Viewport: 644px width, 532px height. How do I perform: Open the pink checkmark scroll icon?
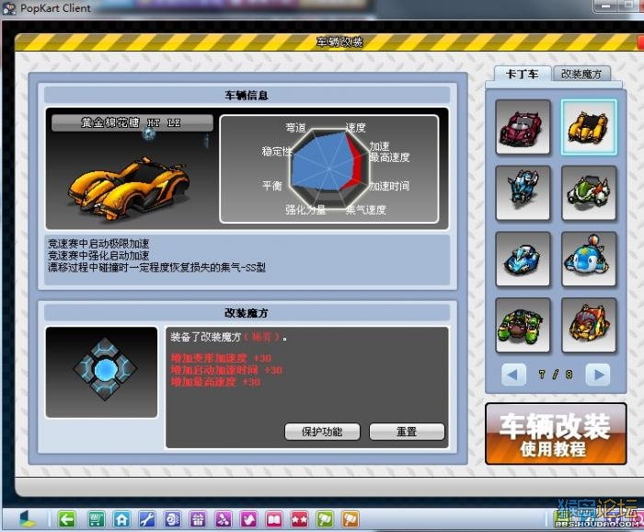(x=248, y=520)
